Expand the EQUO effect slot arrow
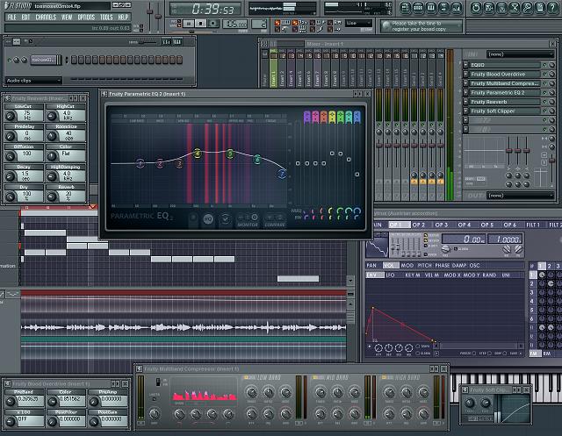Screen dimensions: 562x436 click(x=465, y=65)
